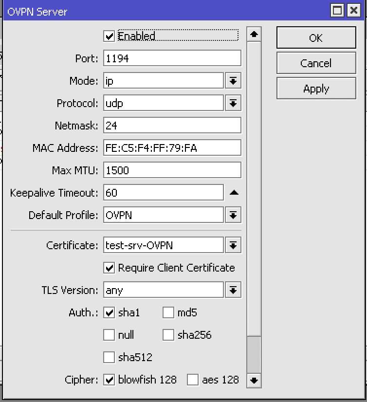Screen dimensions: 367x402
Task: Click Certificate field showing test-srv-OVPN
Action: point(164,245)
